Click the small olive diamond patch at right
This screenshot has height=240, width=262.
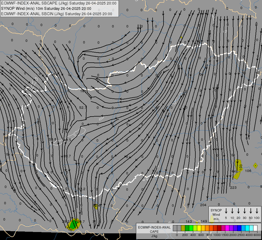255,166
